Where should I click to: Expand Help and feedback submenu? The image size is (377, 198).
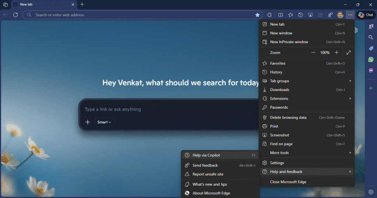coord(307,172)
